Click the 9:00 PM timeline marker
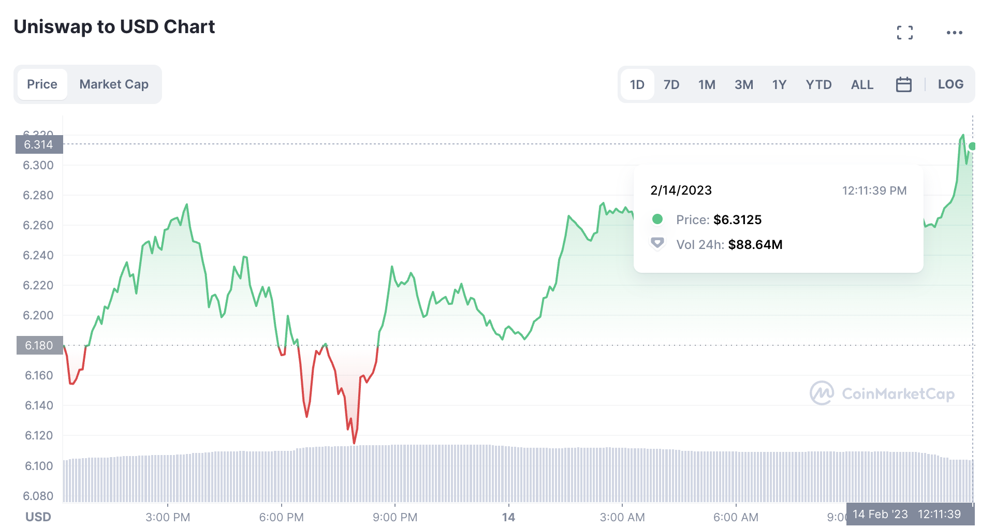The width and height of the screenshot is (995, 528). tap(395, 517)
